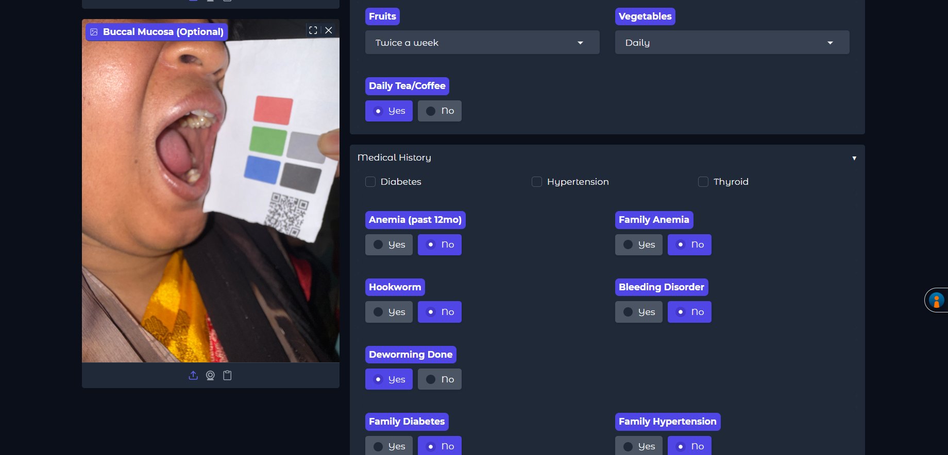Tick the Thyroid checkbox
The height and width of the screenshot is (455, 948).
703,182
